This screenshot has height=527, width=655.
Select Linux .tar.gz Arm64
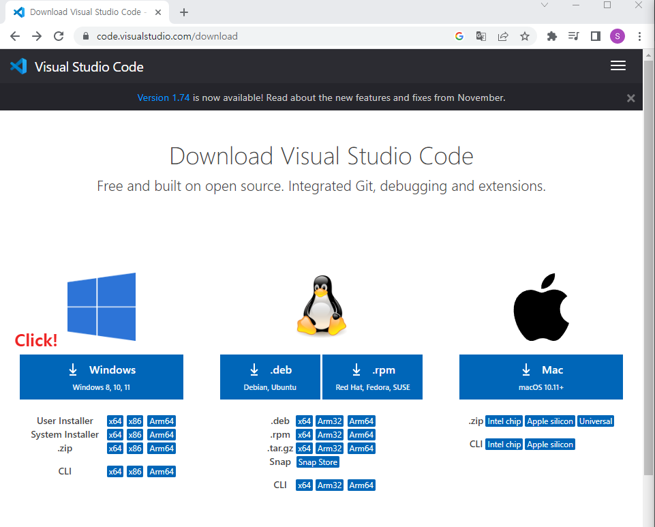361,449
